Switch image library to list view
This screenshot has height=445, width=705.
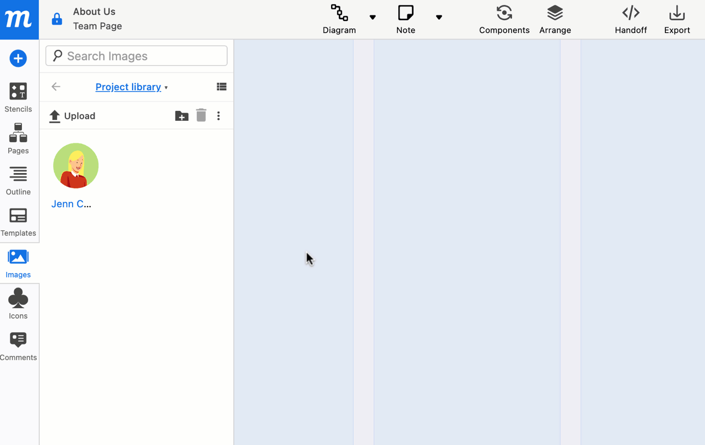pos(222,86)
